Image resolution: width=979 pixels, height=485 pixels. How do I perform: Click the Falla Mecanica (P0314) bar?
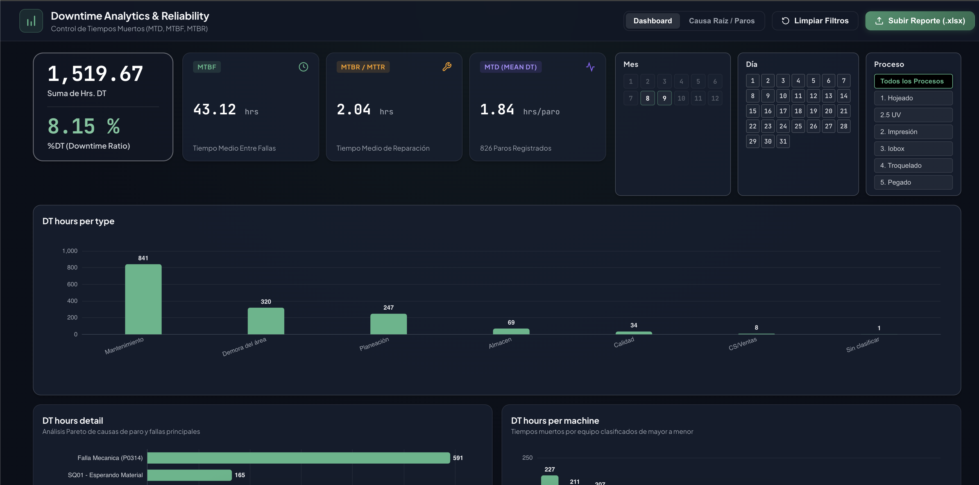pos(298,458)
